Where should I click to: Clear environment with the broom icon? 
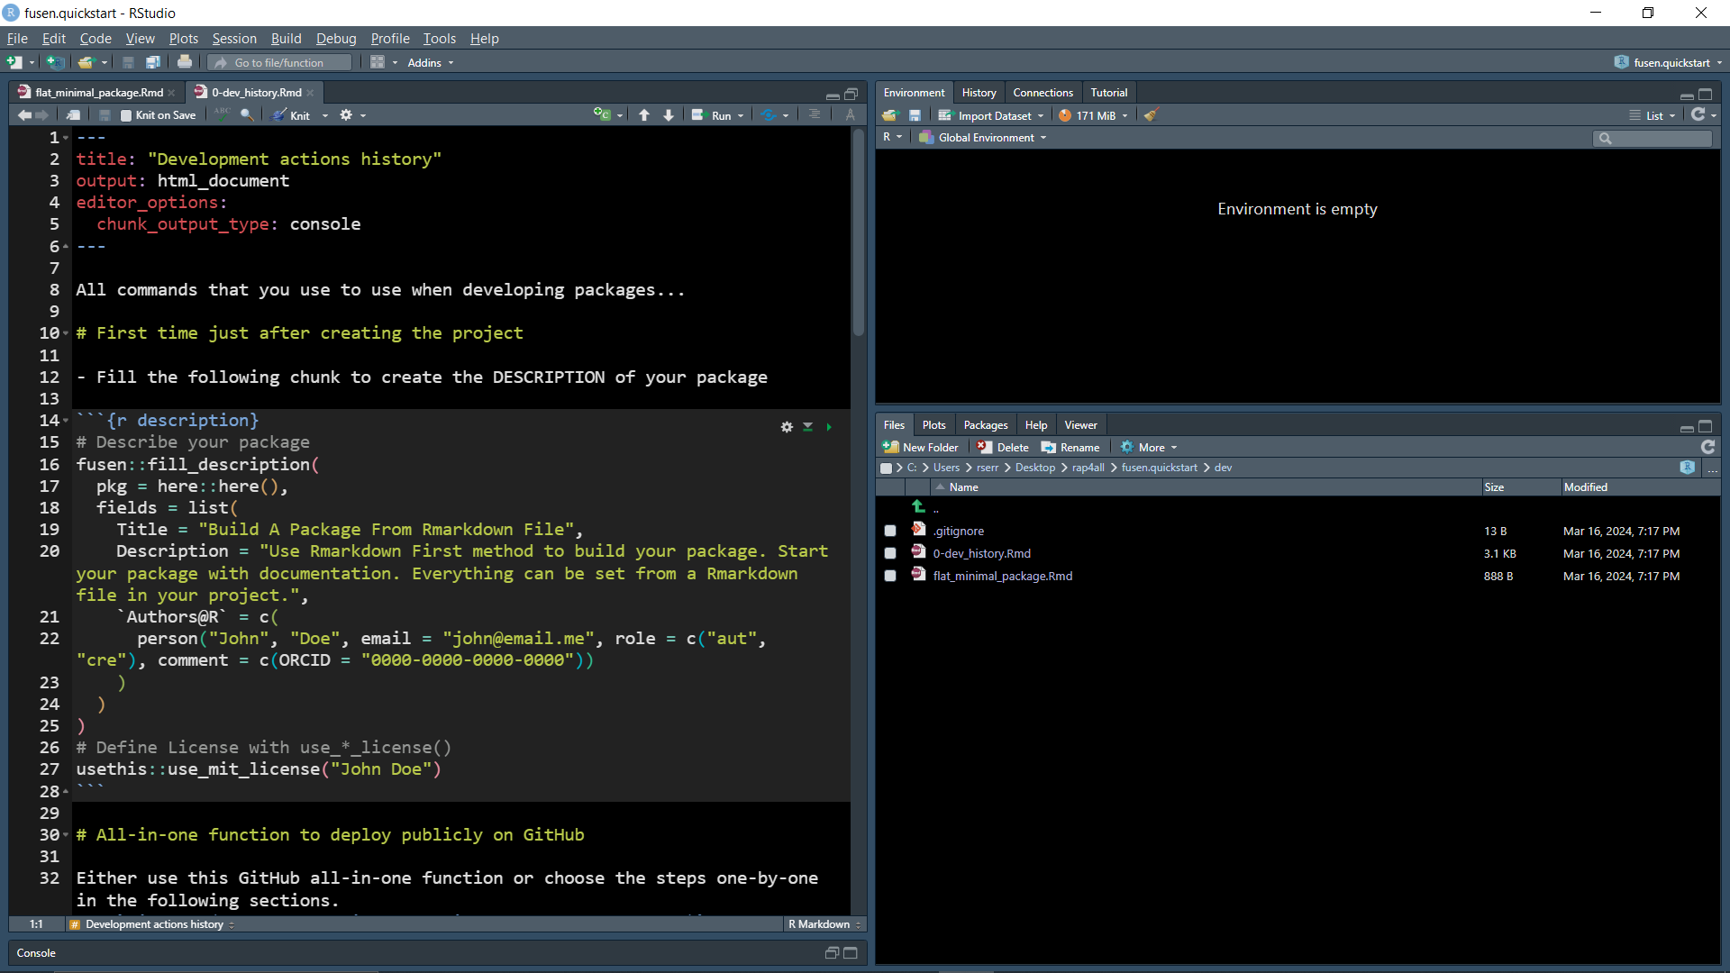pos(1151,115)
